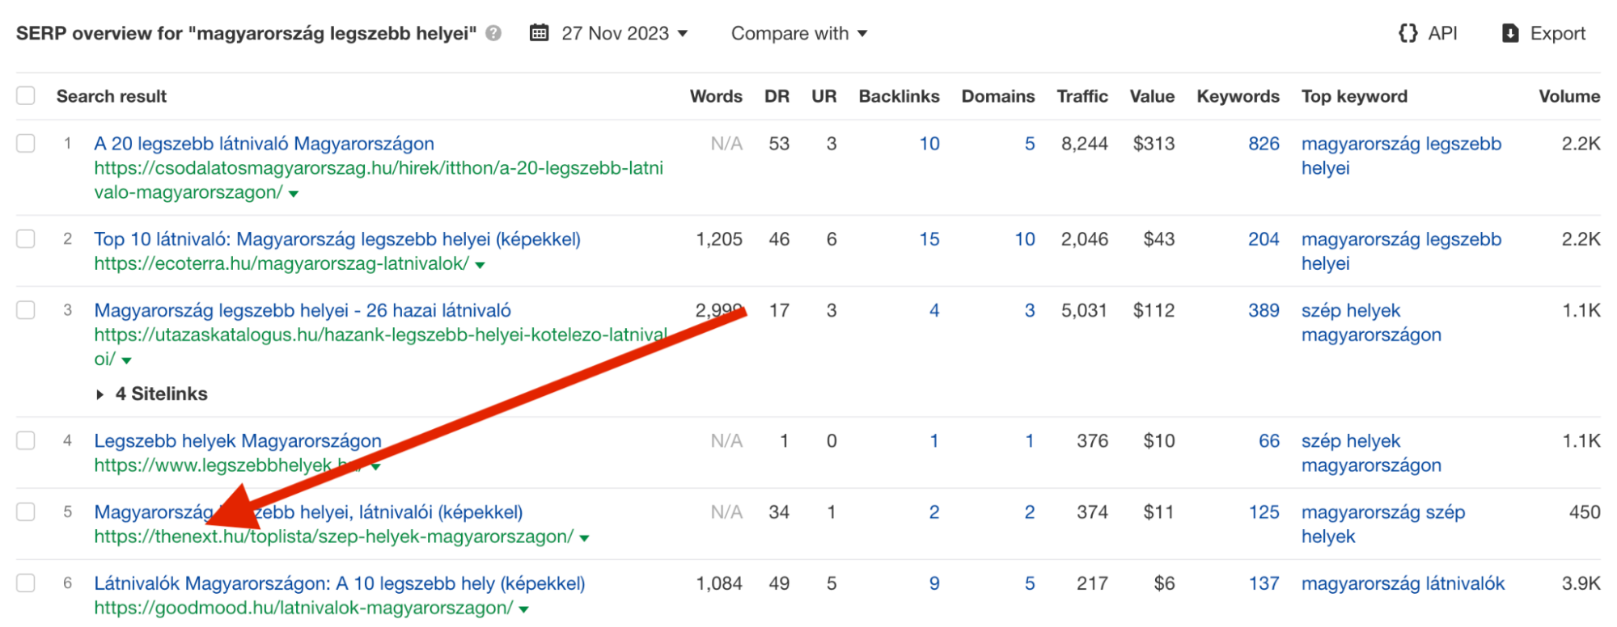Viewport: 1617px width, 627px height.
Task: Click keywords count 125 for result 5
Action: (1264, 511)
